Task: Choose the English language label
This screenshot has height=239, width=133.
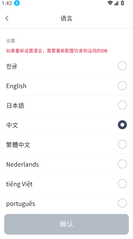Action: point(16,86)
